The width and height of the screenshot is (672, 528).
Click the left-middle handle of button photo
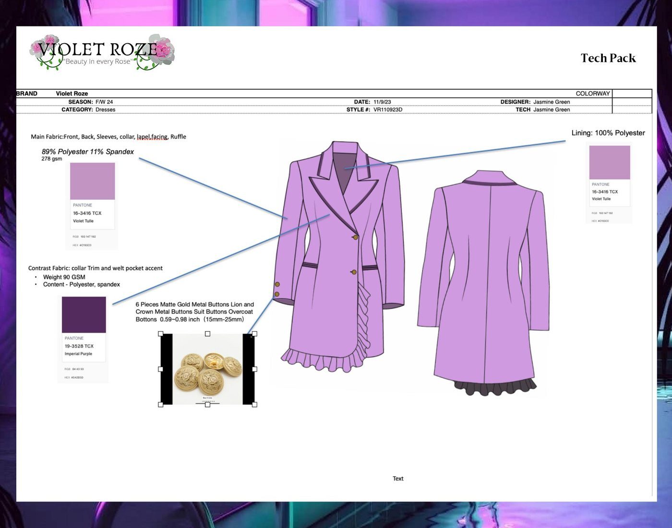(161, 369)
